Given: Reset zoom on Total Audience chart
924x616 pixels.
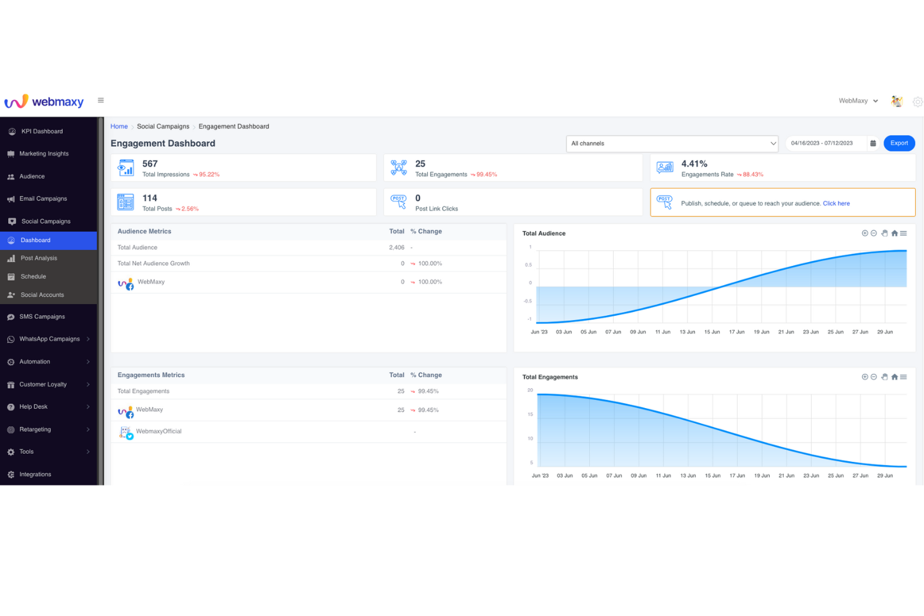Looking at the screenshot, I should [x=895, y=233].
